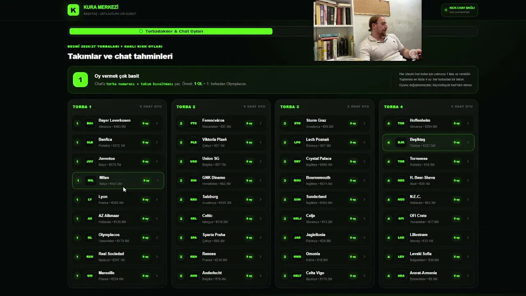Expand the Sturm Graz row chevron
This screenshot has width=526, height=296.
click(x=364, y=123)
